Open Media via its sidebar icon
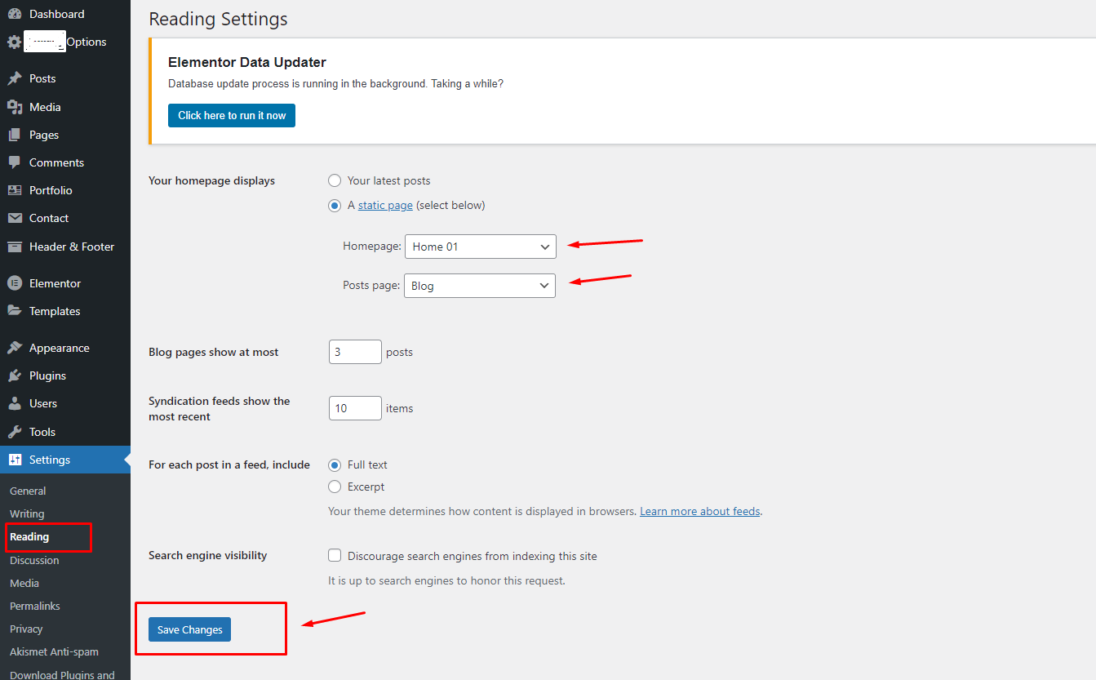 (x=15, y=107)
